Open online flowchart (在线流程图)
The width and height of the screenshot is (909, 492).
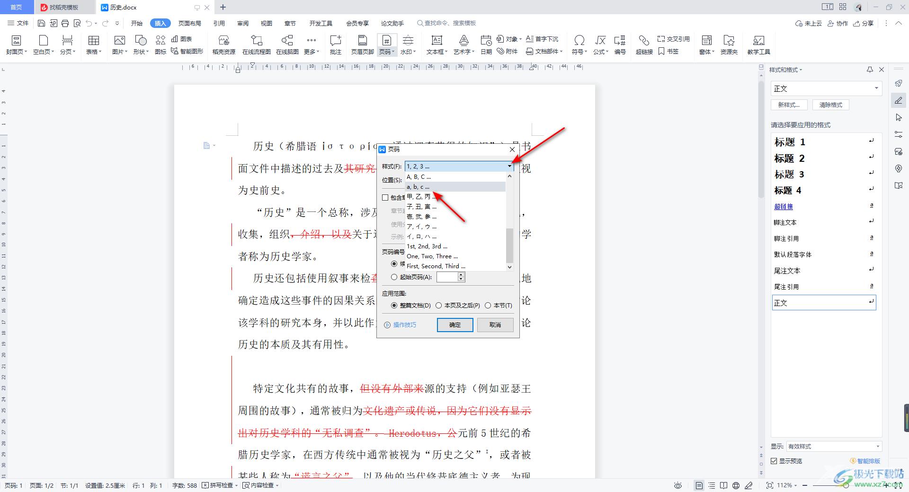pyautogui.click(x=256, y=45)
